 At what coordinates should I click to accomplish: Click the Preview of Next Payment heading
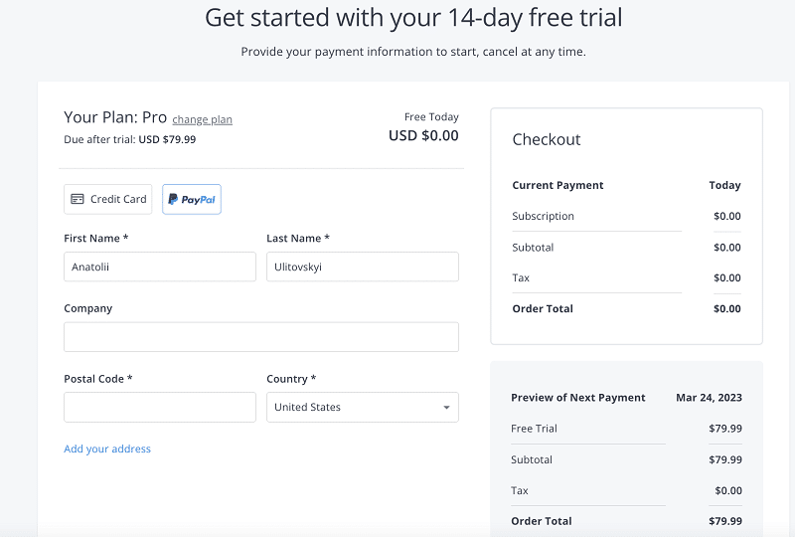[578, 398]
